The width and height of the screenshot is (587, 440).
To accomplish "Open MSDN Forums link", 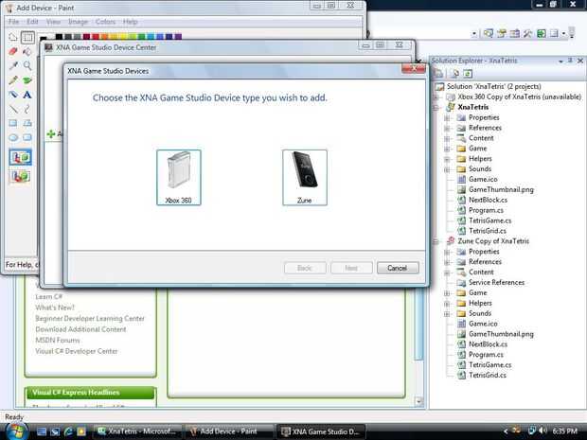I will [57, 340].
